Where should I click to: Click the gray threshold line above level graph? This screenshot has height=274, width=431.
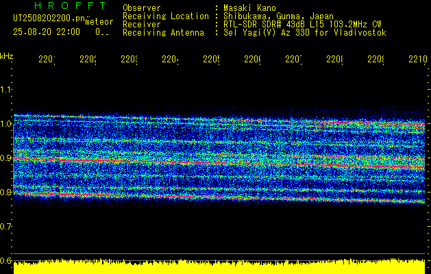(x=219, y=253)
